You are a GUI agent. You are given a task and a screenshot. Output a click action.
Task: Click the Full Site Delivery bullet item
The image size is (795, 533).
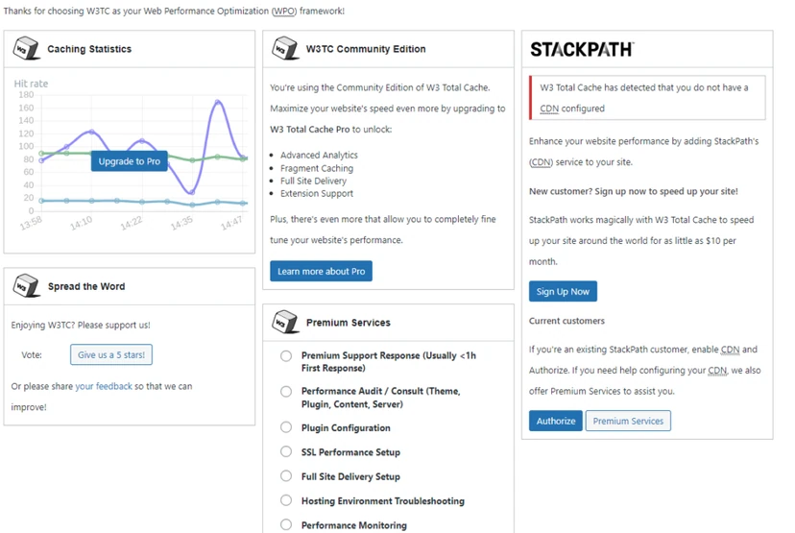pos(313,181)
